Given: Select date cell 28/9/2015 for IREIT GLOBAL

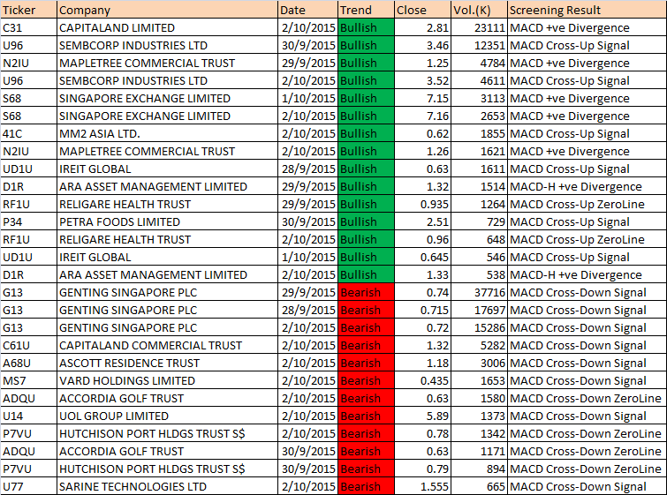Looking at the screenshot, I should click(x=308, y=169).
